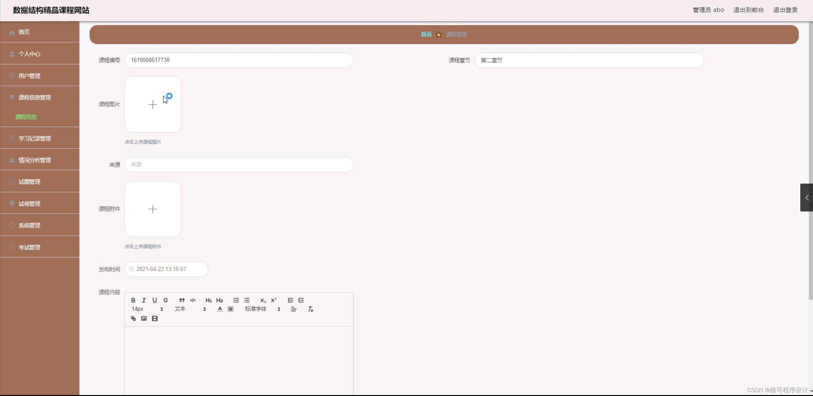Toggle strikethrough formatting in editor
Screen dimensions: 813x396
coord(166,300)
